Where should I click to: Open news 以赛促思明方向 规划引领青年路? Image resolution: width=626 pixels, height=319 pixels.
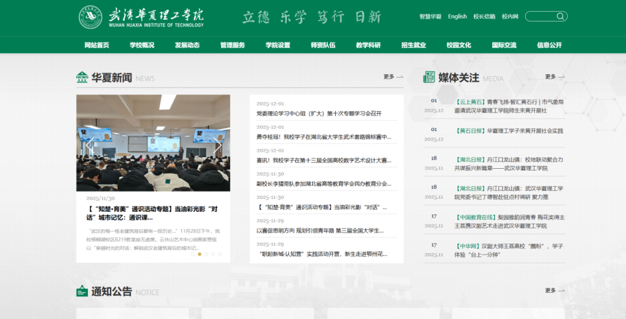tap(320, 231)
